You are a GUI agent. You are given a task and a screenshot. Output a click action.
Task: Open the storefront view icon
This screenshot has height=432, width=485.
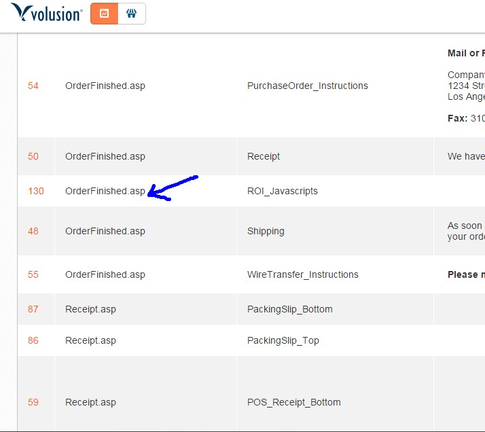(x=132, y=14)
